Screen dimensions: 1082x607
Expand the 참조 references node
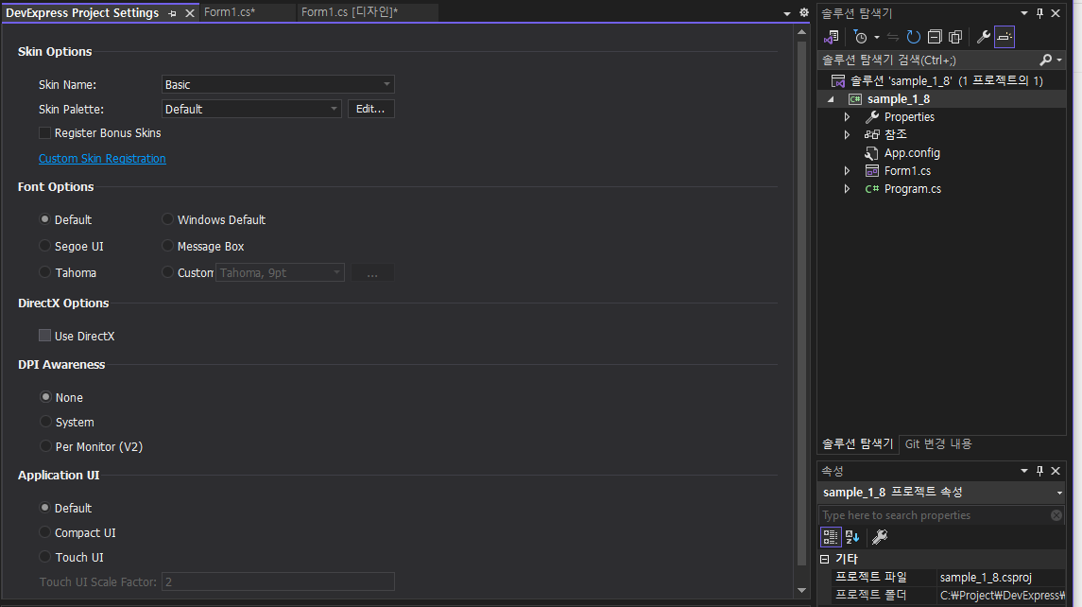[848, 134]
